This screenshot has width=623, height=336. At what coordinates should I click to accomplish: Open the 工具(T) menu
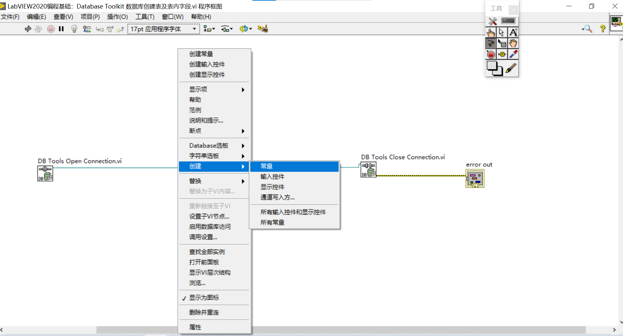point(145,17)
